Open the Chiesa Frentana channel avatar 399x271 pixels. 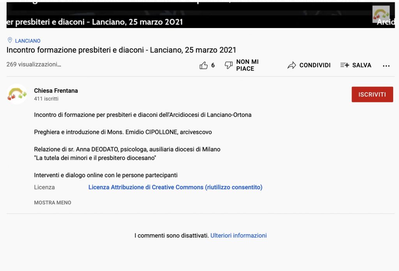pyautogui.click(x=17, y=94)
